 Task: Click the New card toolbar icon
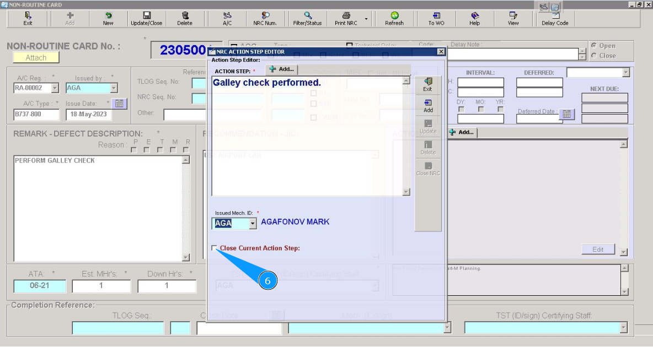108,16
